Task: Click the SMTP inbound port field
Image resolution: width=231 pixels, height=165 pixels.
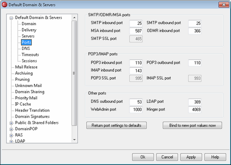Action: [136, 23]
